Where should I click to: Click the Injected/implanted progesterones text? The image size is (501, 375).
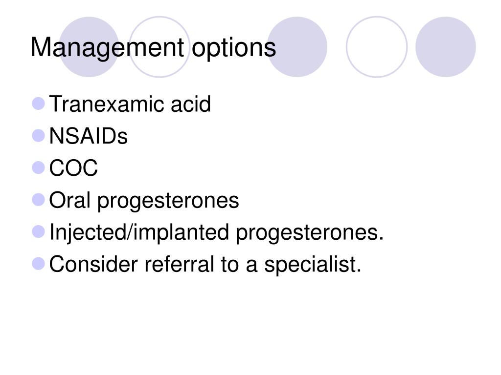pos(217,232)
